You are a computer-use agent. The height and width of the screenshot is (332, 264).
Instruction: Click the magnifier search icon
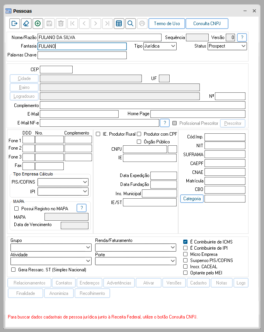pos(130,23)
